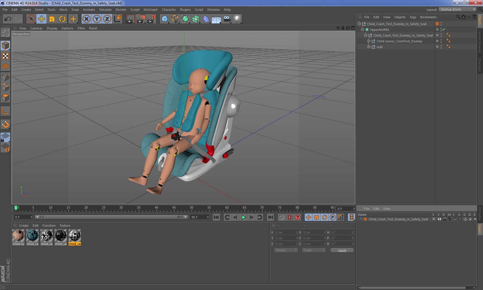The height and width of the screenshot is (290, 483).
Task: Toggle snapping magnet icon
Action: [x=5, y=124]
